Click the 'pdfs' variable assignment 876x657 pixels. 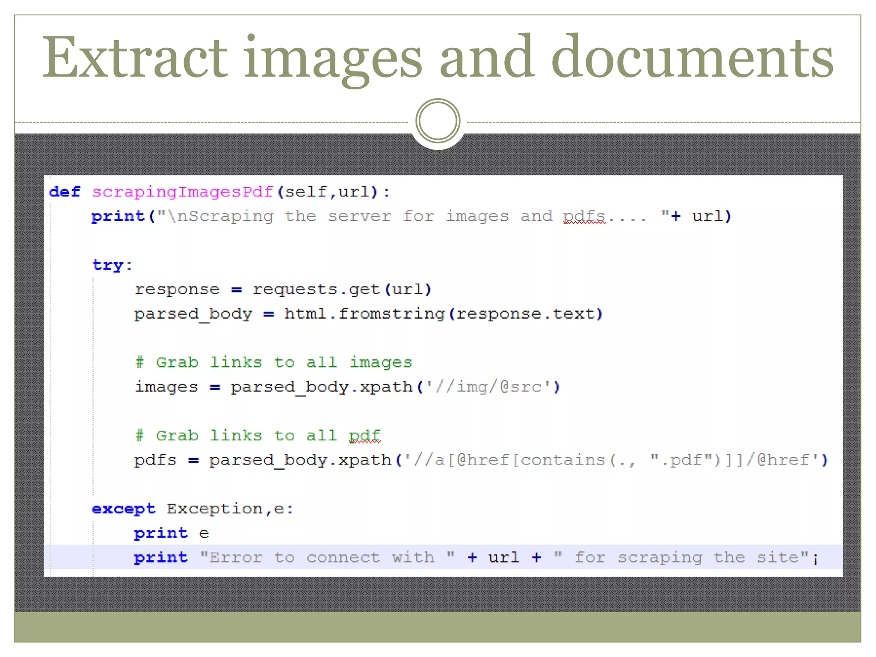coord(155,460)
